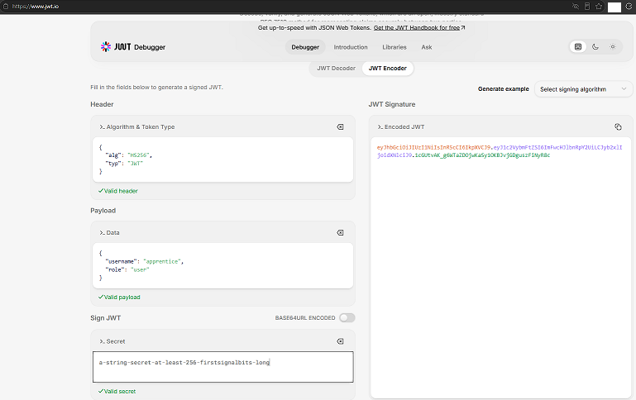Select the JWT Encoder tab

[x=387, y=68]
